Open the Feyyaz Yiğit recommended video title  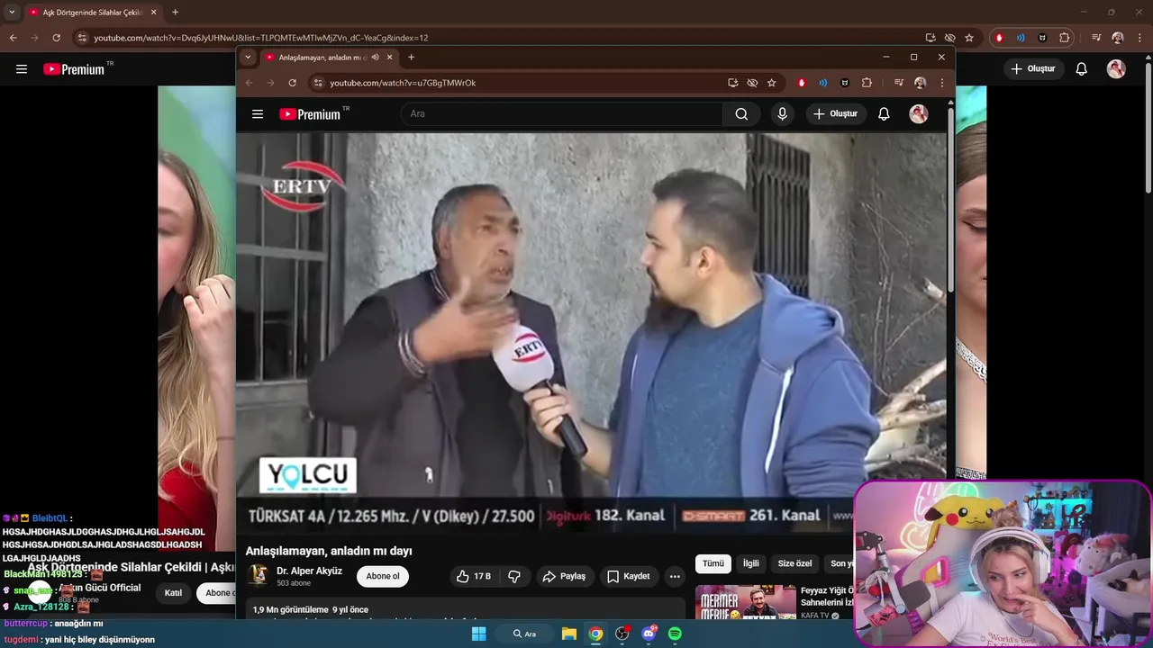[827, 596]
